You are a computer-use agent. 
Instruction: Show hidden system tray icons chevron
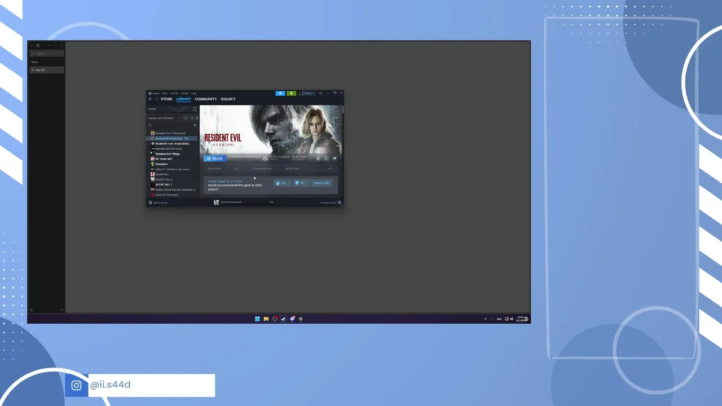(485, 319)
